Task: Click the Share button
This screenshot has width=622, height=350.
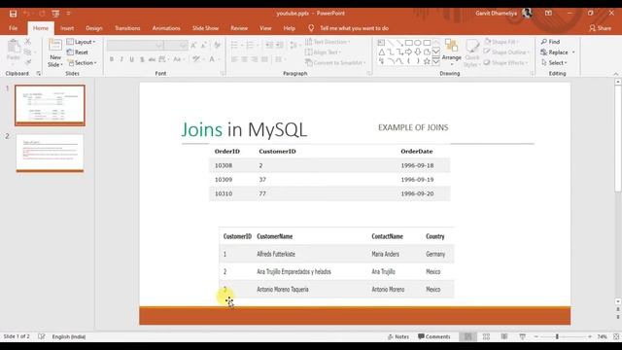Action: 601,28
